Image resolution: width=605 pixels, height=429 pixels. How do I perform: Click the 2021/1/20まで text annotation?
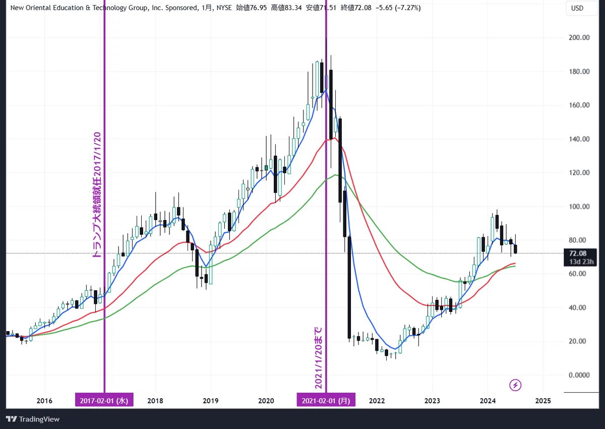coord(319,358)
